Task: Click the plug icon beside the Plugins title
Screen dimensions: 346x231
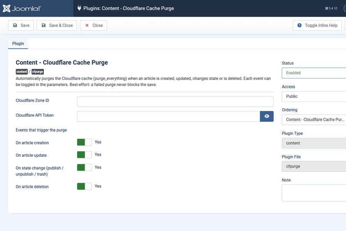Action: point(79,8)
